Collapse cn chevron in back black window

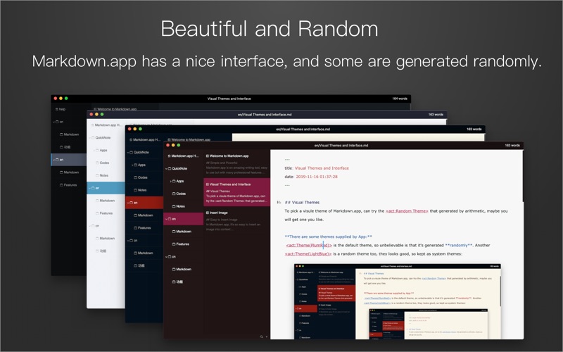[x=54, y=122]
